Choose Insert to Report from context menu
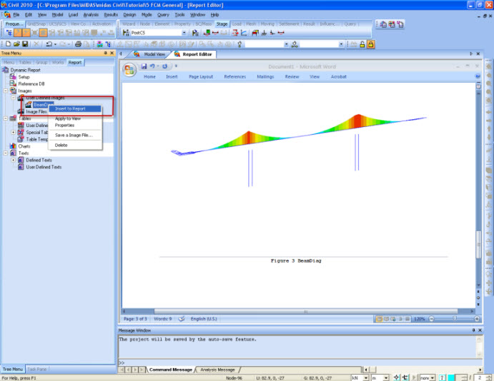 click(70, 109)
